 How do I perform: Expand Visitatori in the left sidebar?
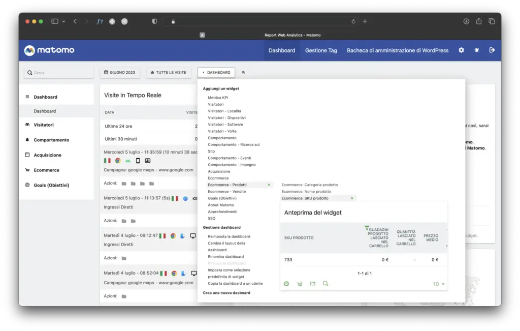point(44,125)
